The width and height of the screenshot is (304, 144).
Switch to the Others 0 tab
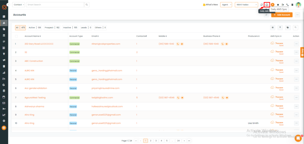100,28
